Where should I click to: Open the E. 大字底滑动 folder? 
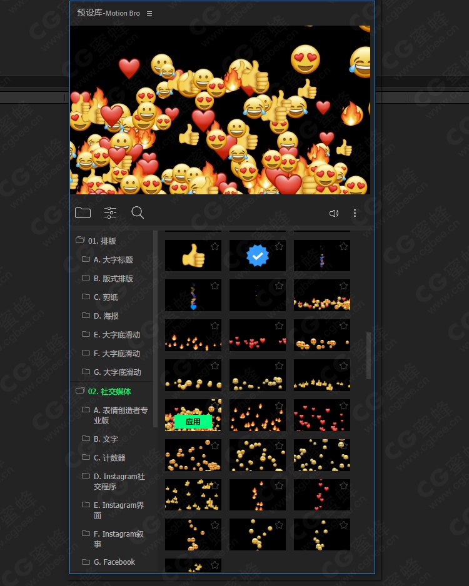111,334
